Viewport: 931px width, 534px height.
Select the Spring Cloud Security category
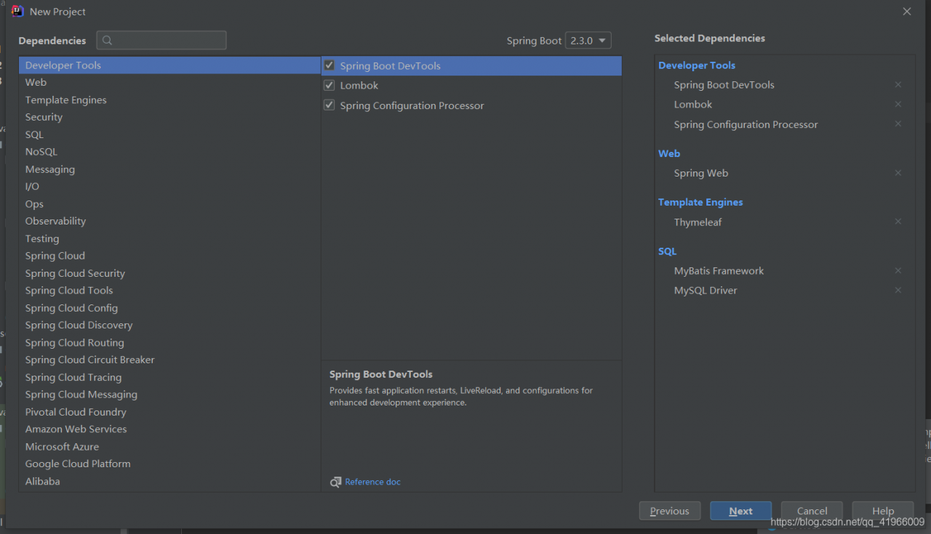point(169,273)
